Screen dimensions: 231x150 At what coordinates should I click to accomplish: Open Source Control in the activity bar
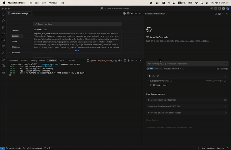[3, 27]
